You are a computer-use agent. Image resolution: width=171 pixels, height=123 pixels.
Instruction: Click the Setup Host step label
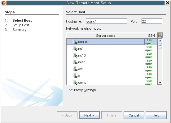[x=21, y=25]
